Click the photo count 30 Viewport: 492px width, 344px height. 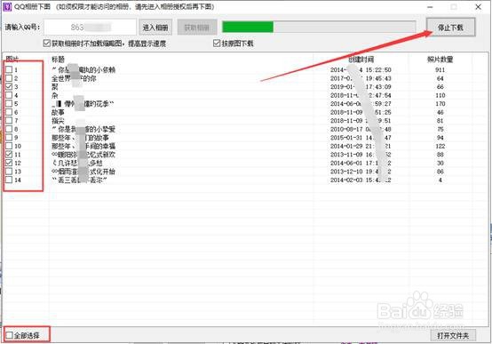(440, 163)
